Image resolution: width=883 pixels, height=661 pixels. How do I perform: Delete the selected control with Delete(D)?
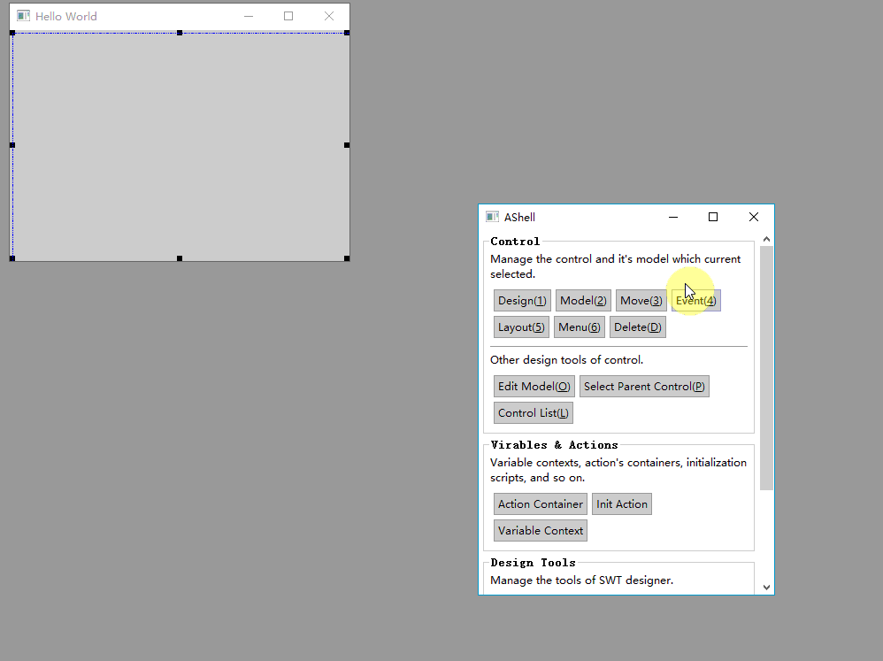click(x=637, y=327)
